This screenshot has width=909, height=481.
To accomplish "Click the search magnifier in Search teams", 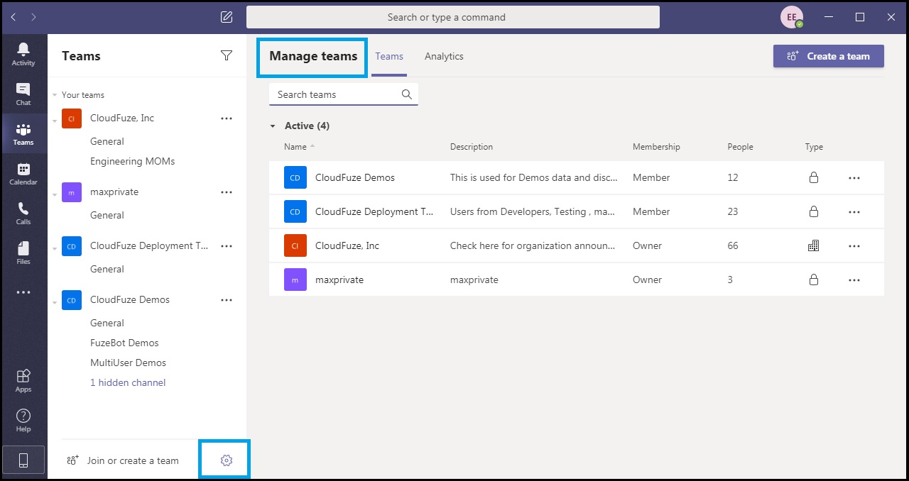I will [407, 94].
